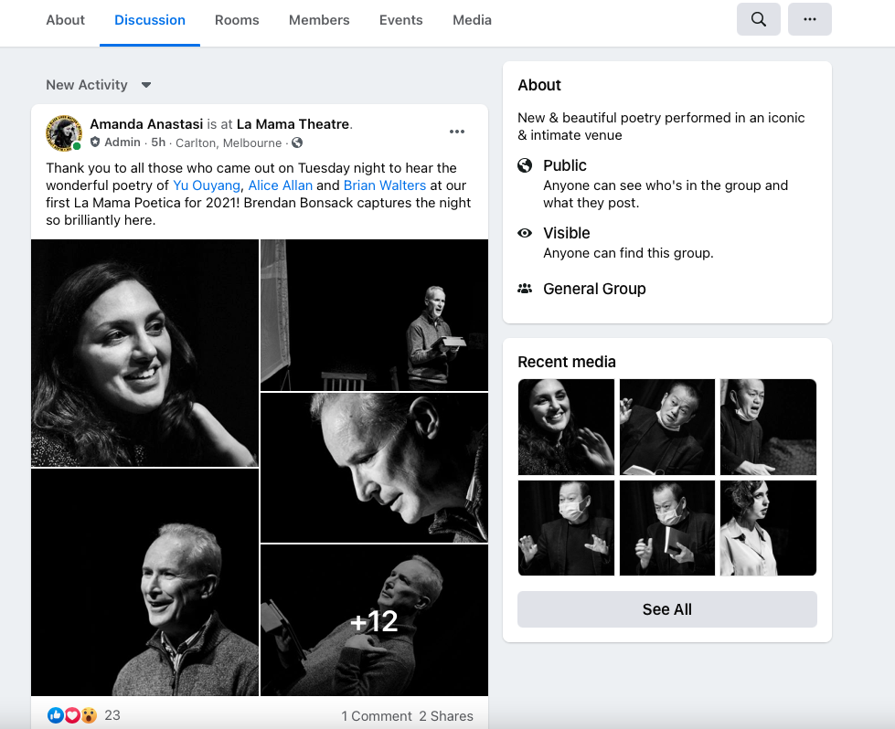The width and height of the screenshot is (895, 729).
Task: Click the Yu Ouyang tagged name
Action: 207,185
